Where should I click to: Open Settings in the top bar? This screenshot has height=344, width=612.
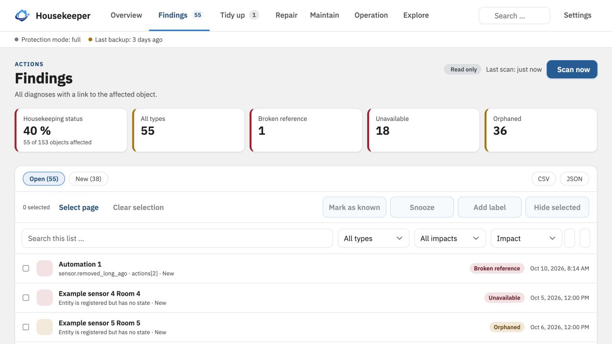click(578, 15)
